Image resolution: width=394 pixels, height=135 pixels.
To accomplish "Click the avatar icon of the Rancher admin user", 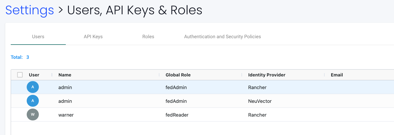I will 33,87.
